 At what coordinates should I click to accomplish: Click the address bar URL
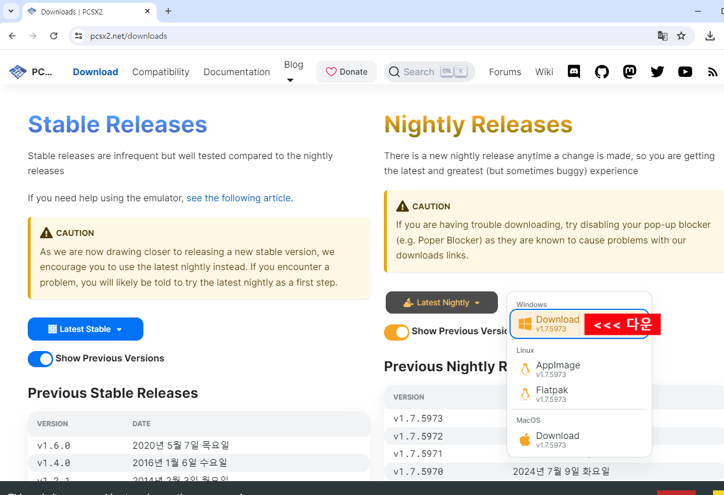[x=128, y=36]
